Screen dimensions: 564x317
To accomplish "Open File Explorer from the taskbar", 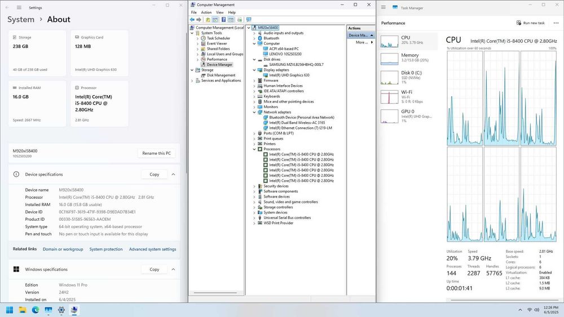I will pyautogui.click(x=23, y=310).
